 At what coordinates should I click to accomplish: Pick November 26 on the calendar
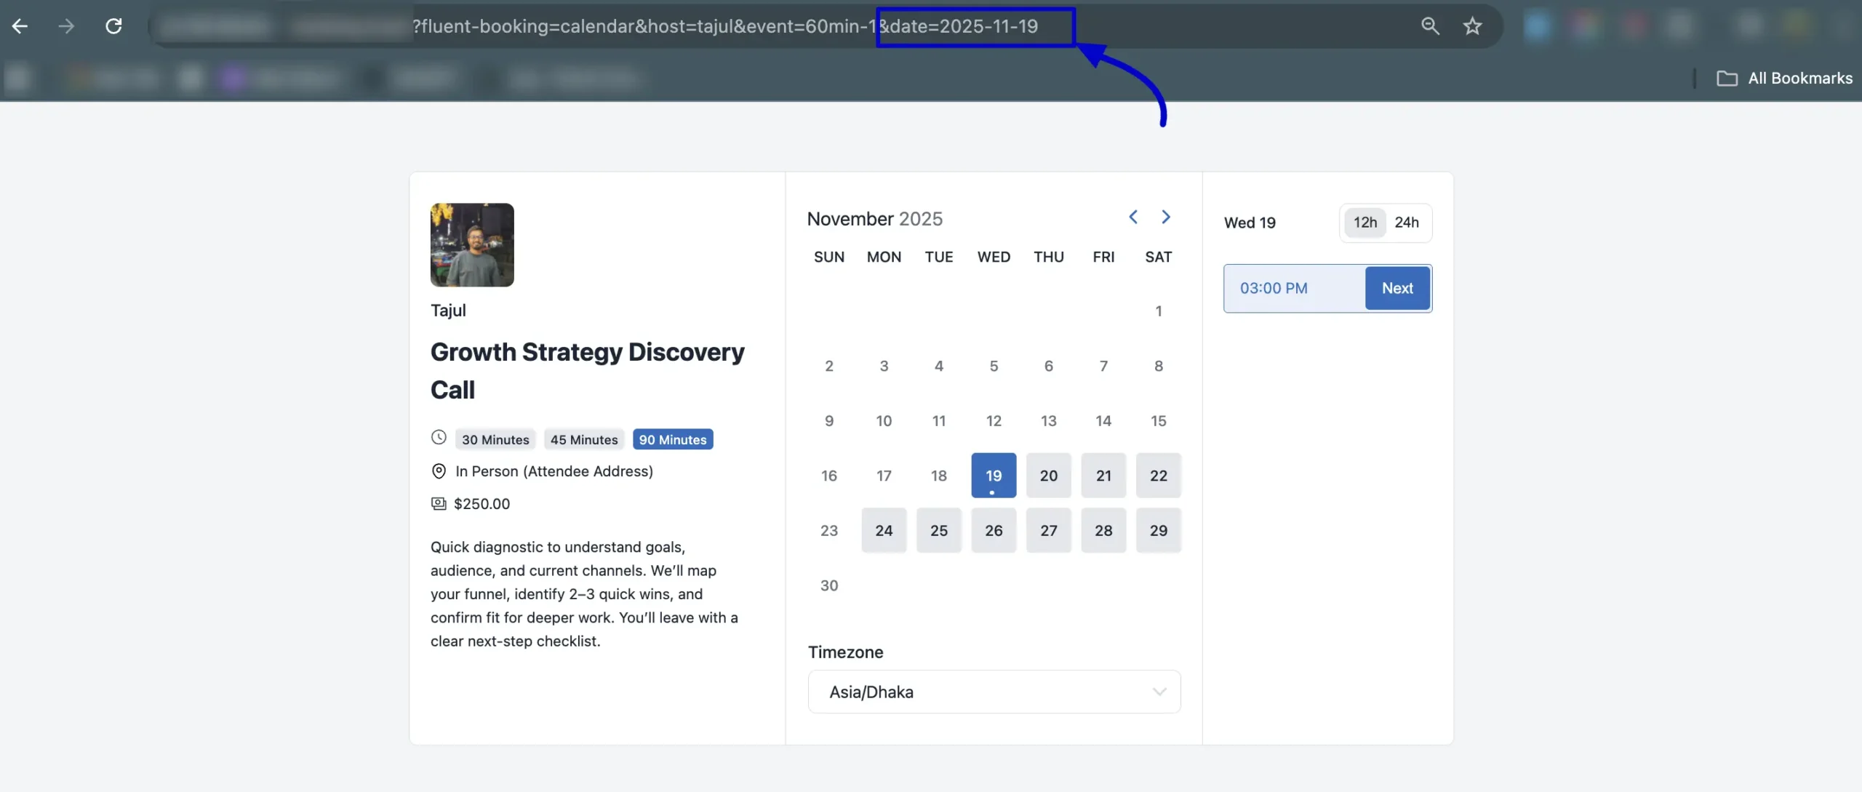[x=994, y=530]
